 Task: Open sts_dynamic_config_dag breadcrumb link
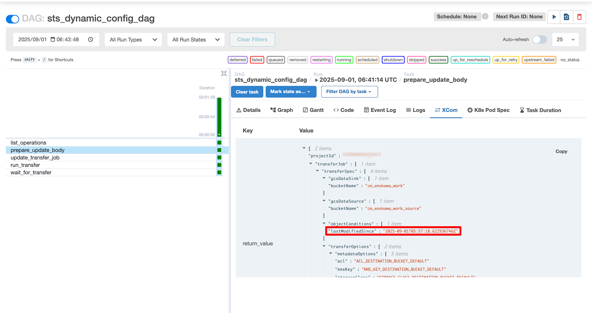coord(271,80)
